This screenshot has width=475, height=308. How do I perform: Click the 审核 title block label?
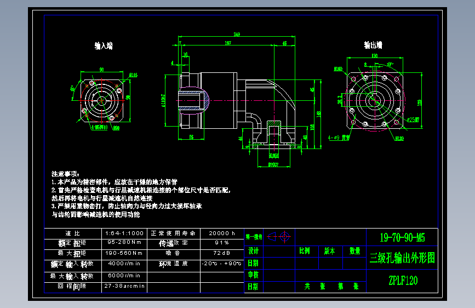tap(253, 275)
